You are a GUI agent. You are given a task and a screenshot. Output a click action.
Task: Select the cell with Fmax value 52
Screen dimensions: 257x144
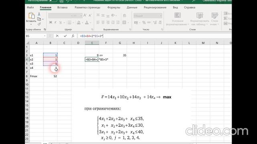pyautogui.click(x=50, y=76)
